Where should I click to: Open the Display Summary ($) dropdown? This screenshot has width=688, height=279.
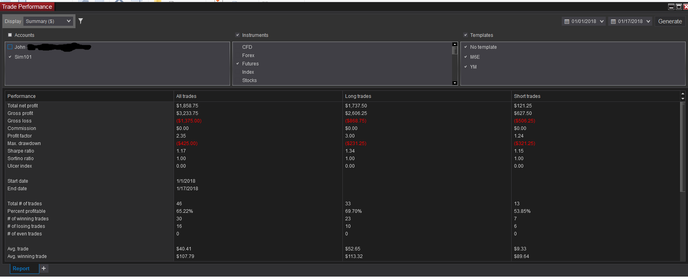pyautogui.click(x=48, y=21)
